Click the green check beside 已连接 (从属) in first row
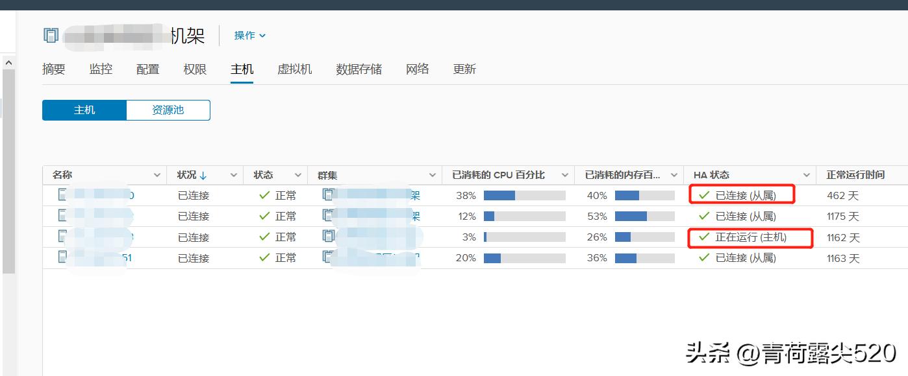 coord(703,194)
